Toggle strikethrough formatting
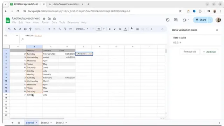This screenshot has width=224, height=126. point(120,29)
